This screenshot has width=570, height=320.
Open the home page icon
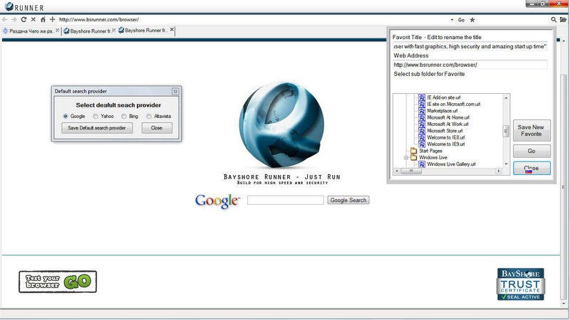click(x=43, y=20)
